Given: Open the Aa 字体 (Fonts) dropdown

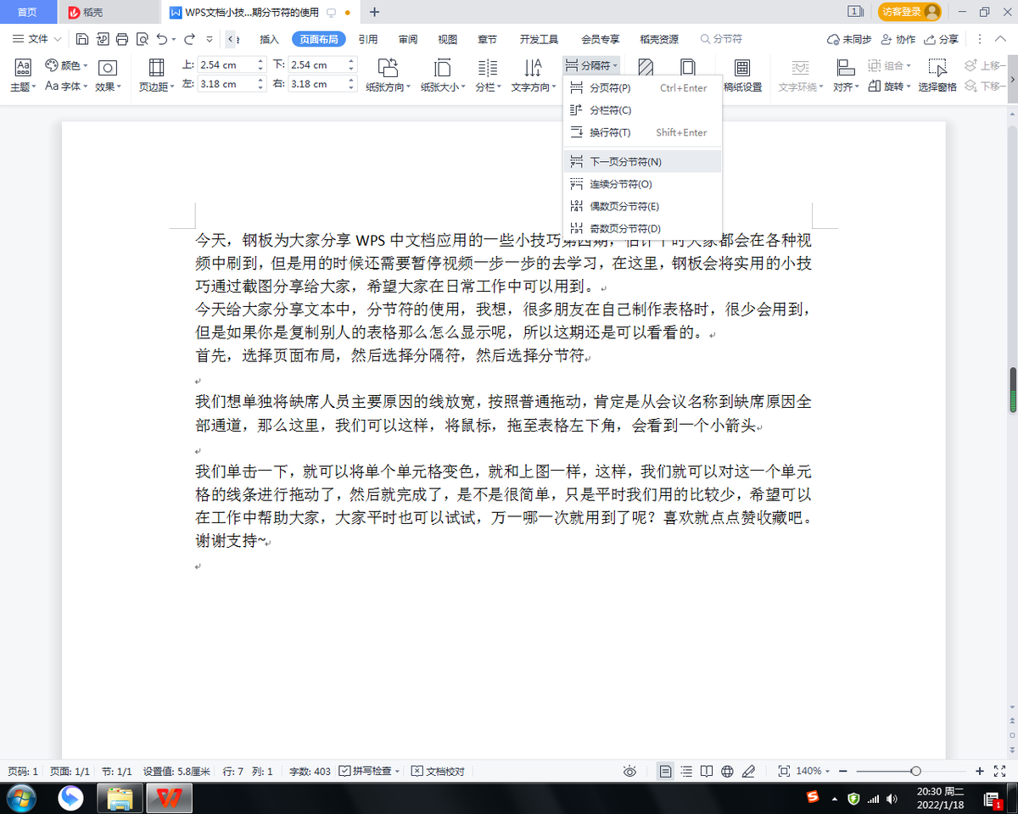Looking at the screenshot, I should click(x=66, y=86).
